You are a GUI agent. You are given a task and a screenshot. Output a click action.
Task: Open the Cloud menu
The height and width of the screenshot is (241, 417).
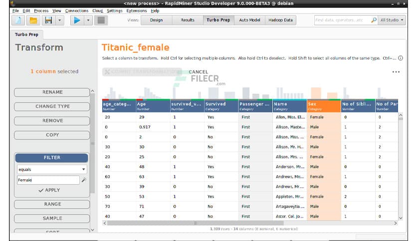(x=98, y=10)
